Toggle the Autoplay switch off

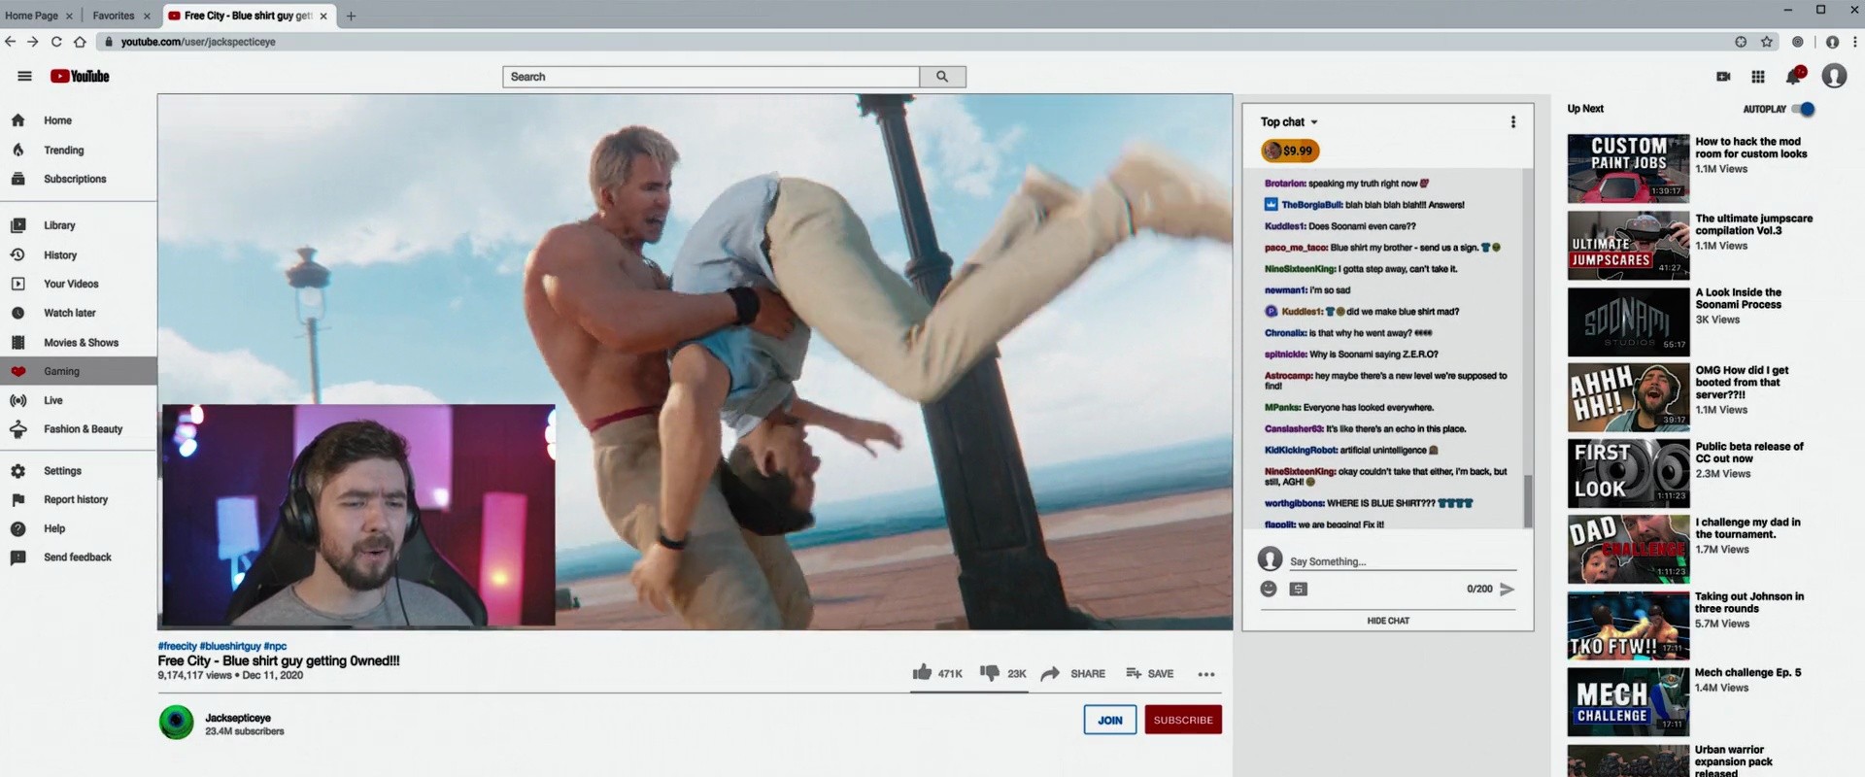pyautogui.click(x=1804, y=109)
